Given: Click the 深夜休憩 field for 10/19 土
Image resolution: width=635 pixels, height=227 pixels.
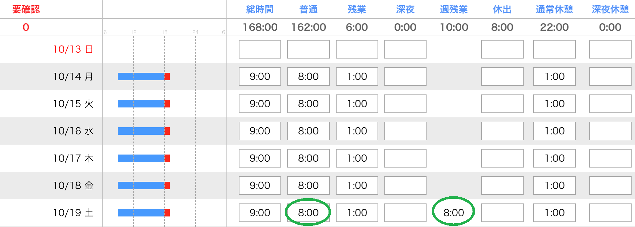Looking at the screenshot, I should 610,213.
